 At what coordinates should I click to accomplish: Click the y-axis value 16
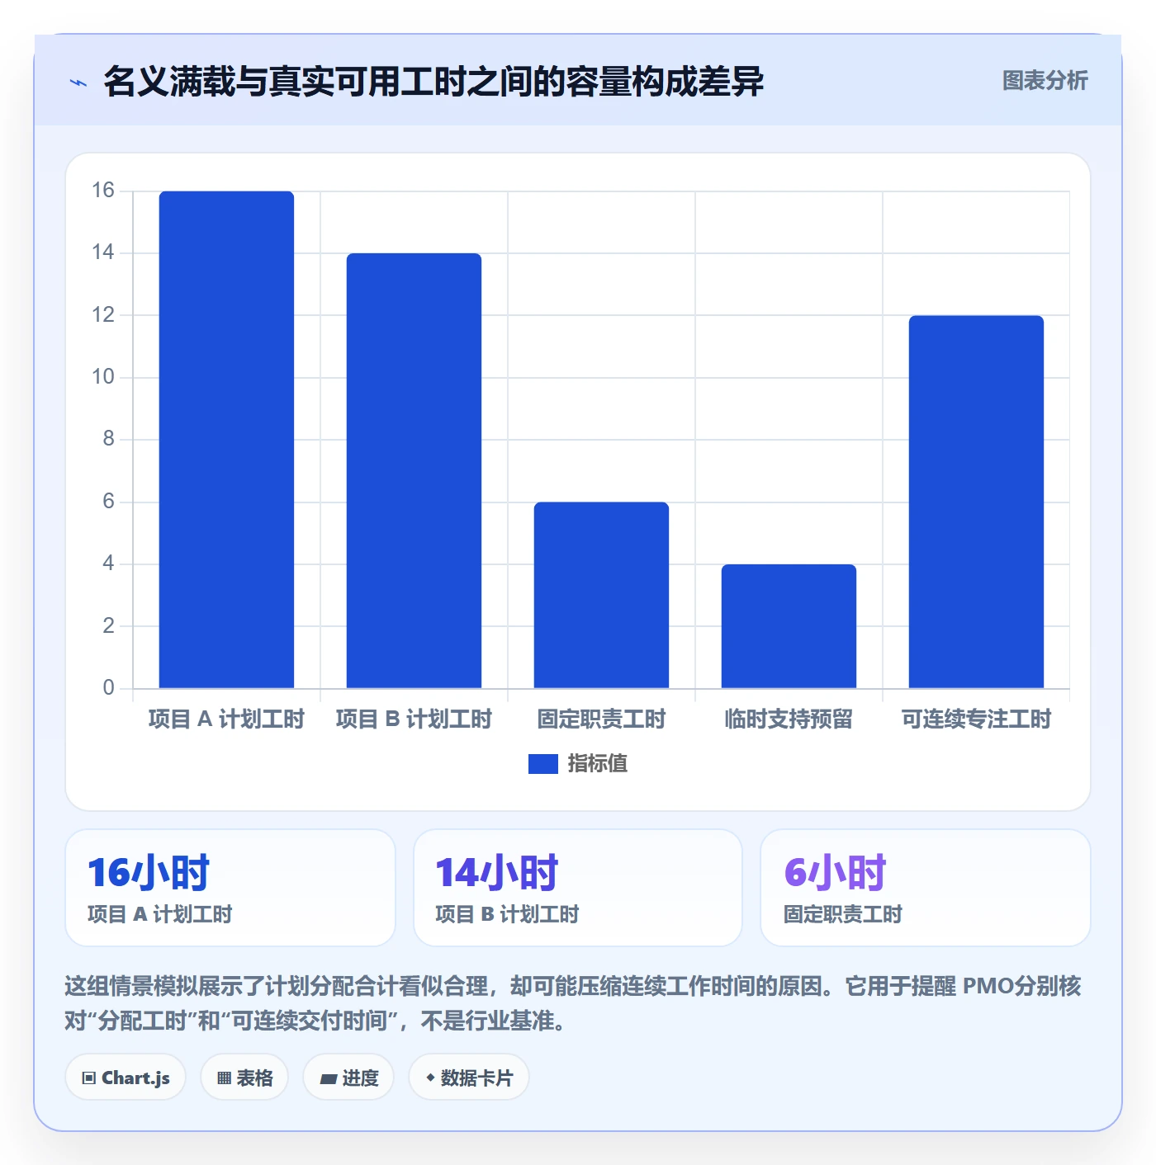point(103,191)
